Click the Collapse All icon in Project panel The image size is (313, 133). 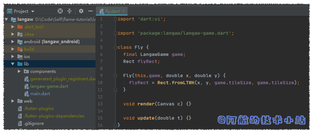(x=69, y=11)
